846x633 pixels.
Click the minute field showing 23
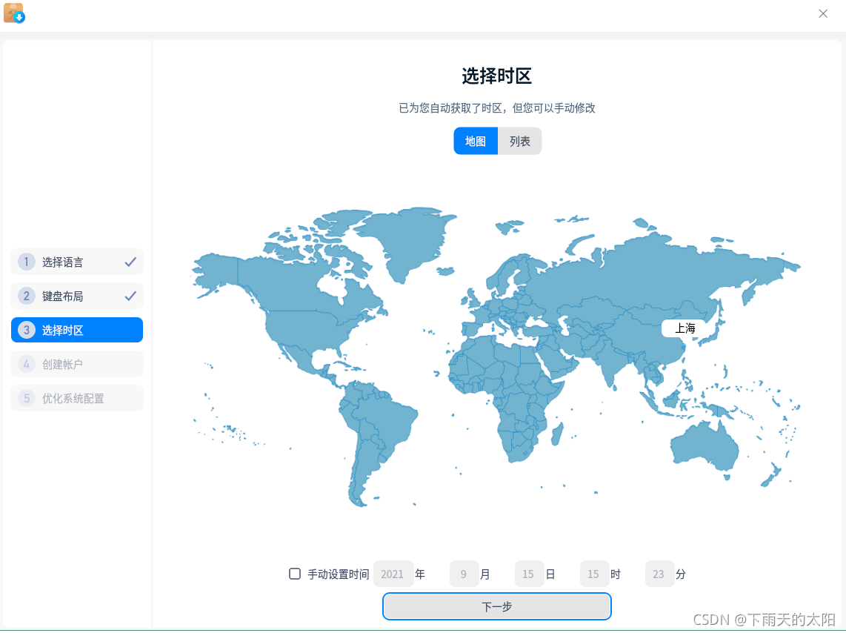pos(659,574)
